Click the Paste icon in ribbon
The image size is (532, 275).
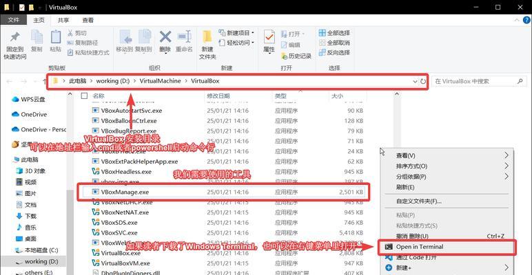tap(56, 37)
